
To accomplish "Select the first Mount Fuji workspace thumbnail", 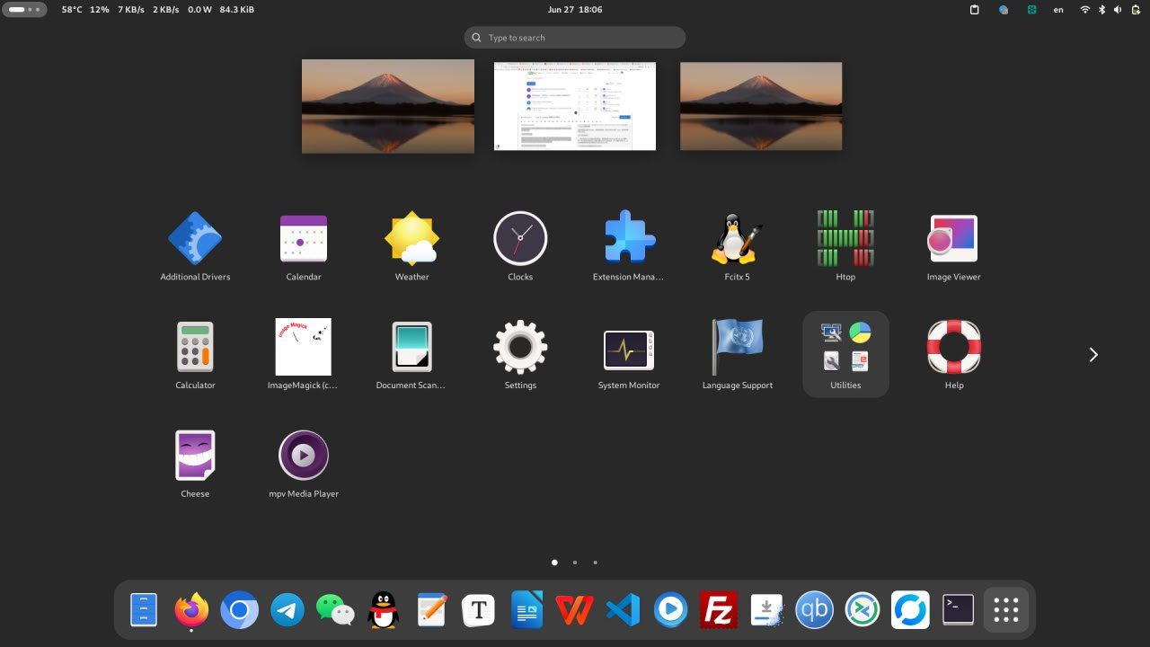I will [388, 106].
